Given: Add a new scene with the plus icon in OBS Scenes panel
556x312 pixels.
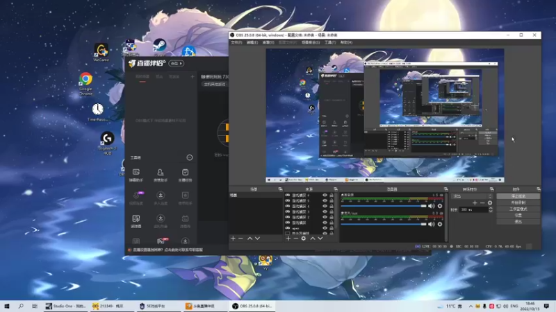Looking at the screenshot, I should click(x=233, y=239).
